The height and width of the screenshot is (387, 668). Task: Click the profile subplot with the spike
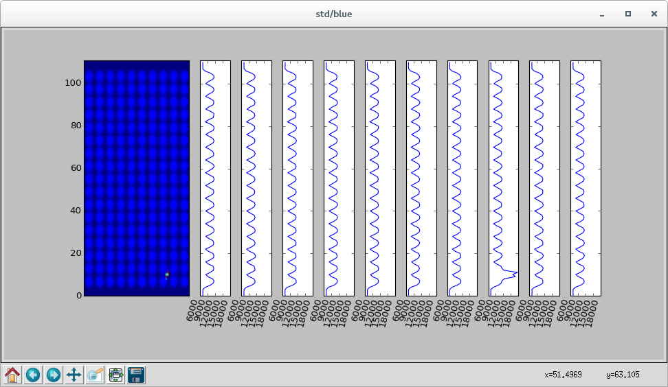(504, 178)
